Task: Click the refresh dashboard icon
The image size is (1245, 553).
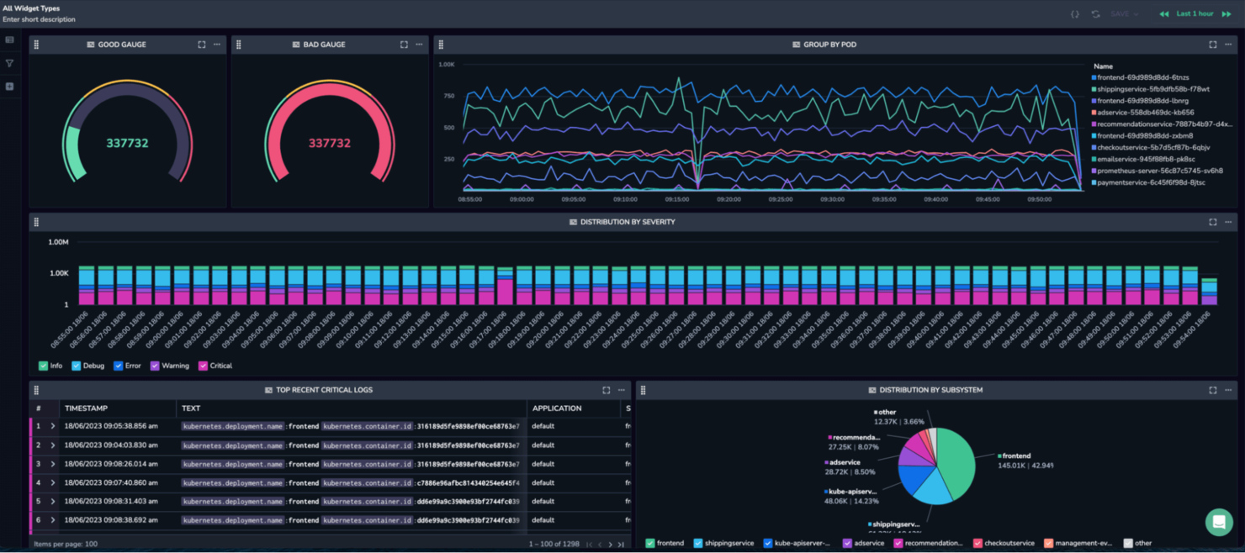Action: coord(1096,13)
